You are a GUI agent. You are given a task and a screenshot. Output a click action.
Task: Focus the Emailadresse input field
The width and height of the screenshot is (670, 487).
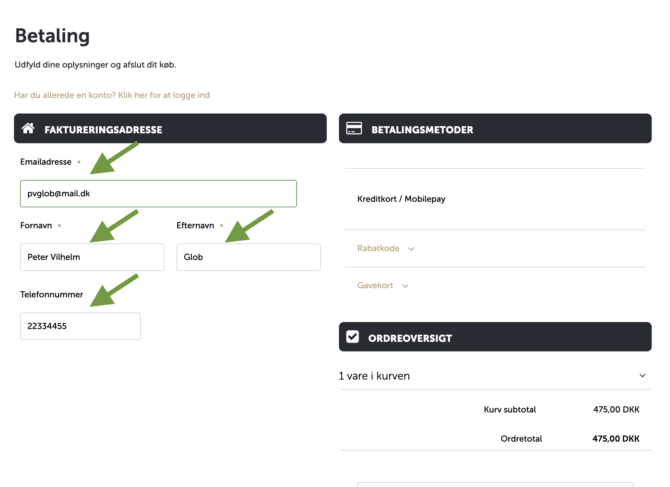point(158,194)
